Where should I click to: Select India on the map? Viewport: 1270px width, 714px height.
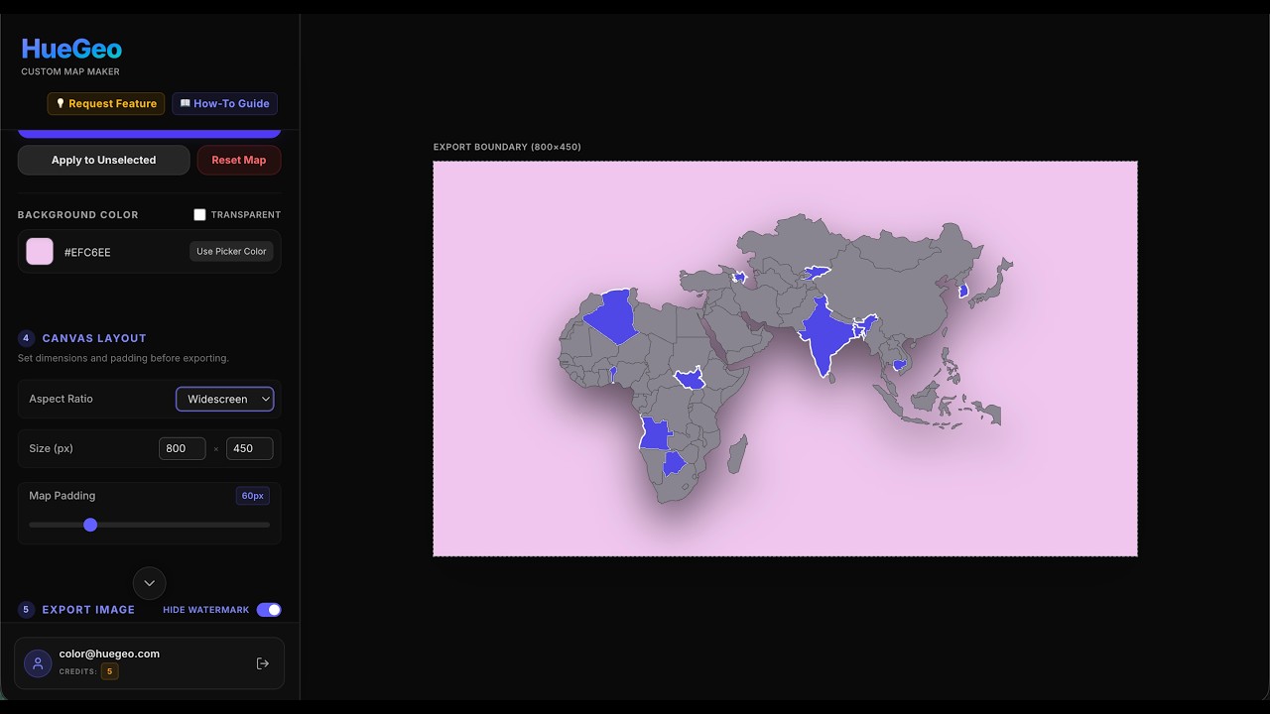click(x=825, y=337)
